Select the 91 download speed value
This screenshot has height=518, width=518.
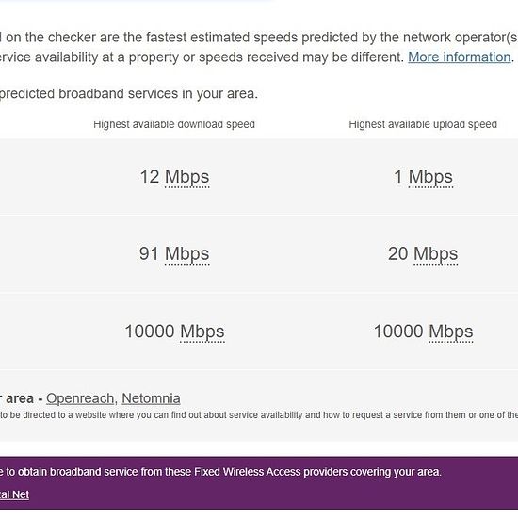[x=149, y=253]
